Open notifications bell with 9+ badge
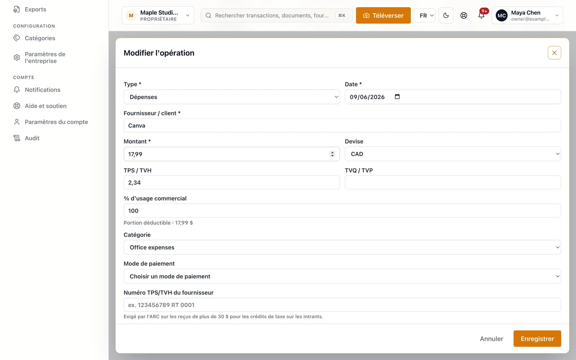 pos(482,15)
